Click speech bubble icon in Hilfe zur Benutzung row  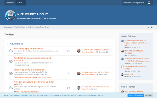68,88
